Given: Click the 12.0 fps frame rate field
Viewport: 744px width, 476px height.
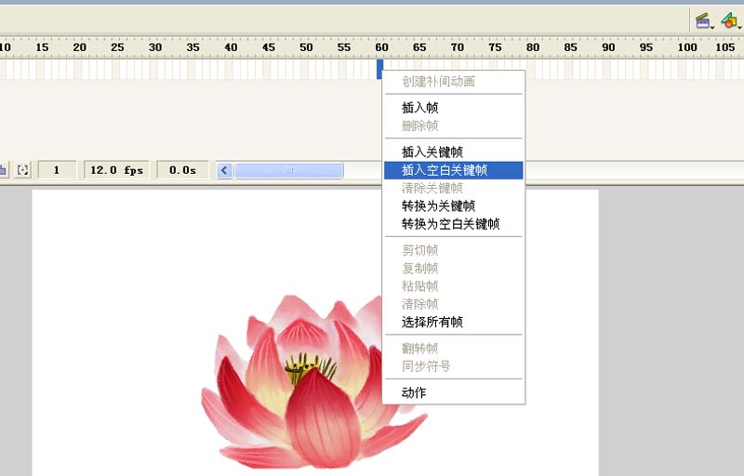Looking at the screenshot, I should pos(117,170).
